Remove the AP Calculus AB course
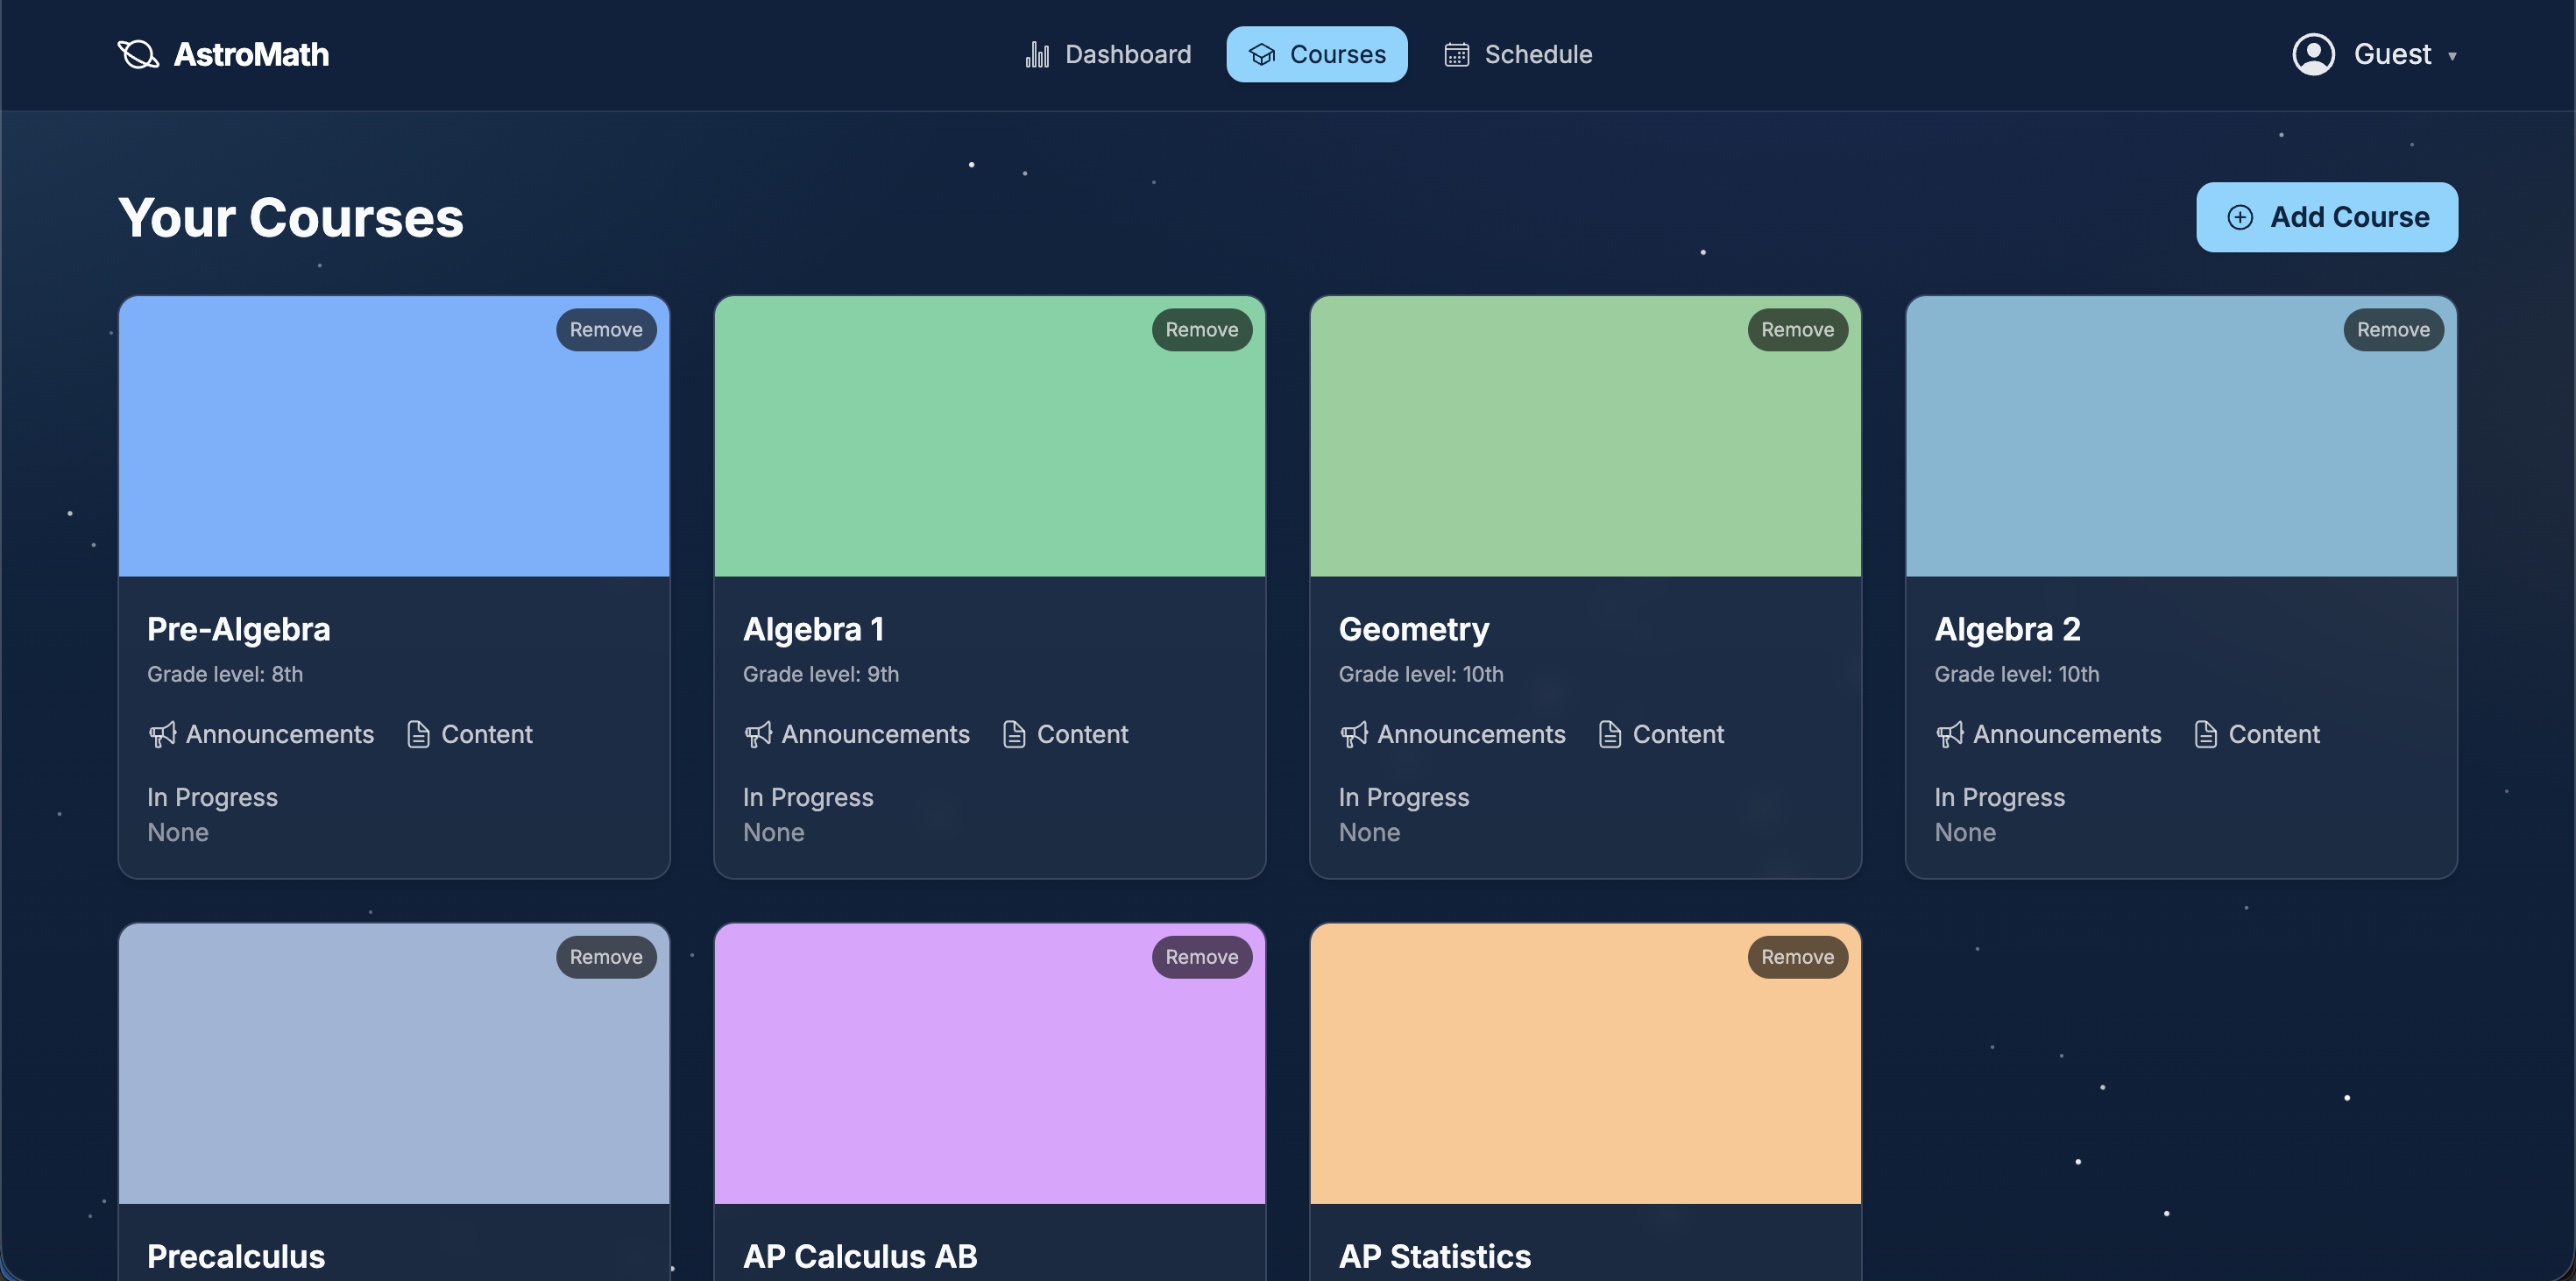This screenshot has width=2576, height=1281. pos(1202,957)
